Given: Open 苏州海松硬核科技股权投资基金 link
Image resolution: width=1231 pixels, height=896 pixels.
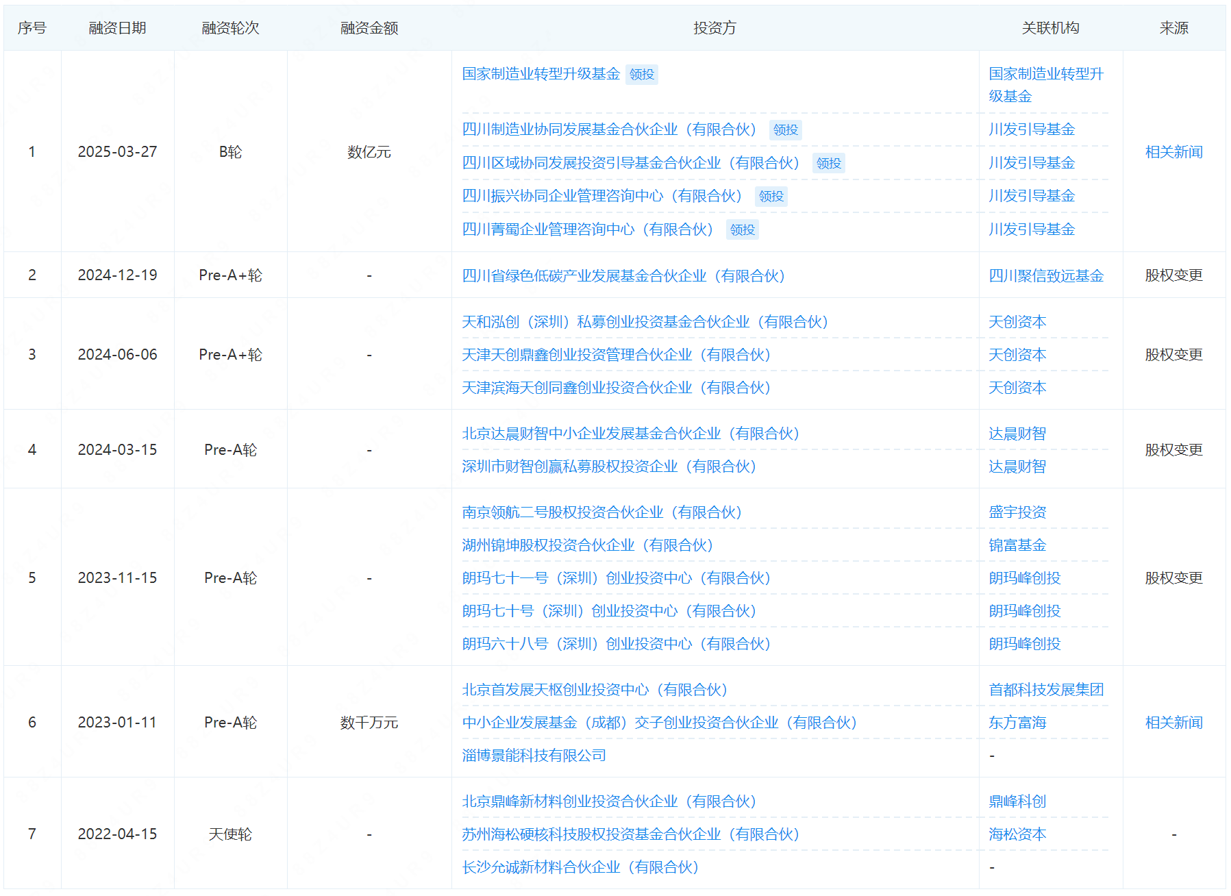Looking at the screenshot, I should (631, 834).
